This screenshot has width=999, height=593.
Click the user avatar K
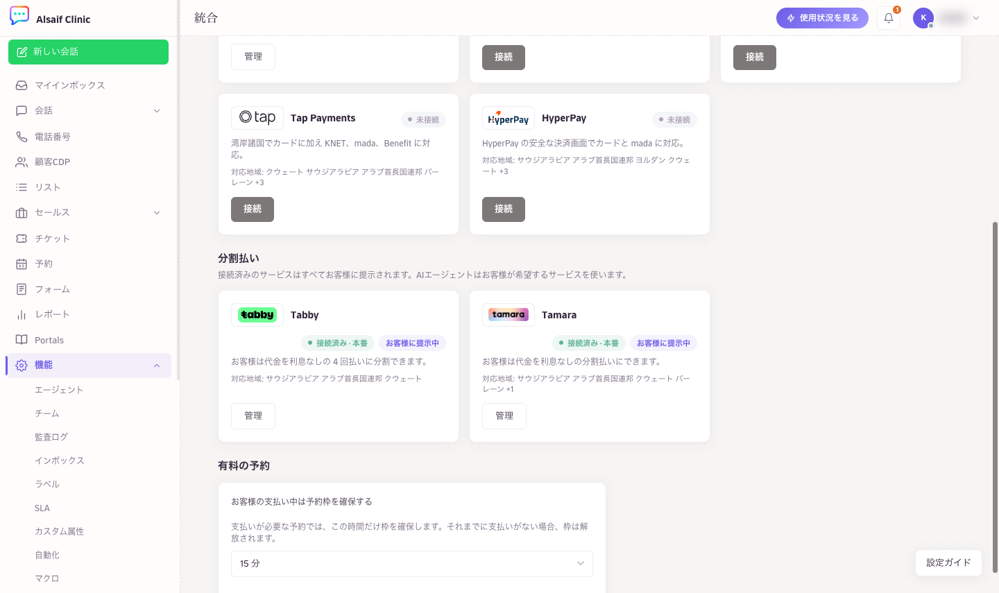tap(923, 18)
